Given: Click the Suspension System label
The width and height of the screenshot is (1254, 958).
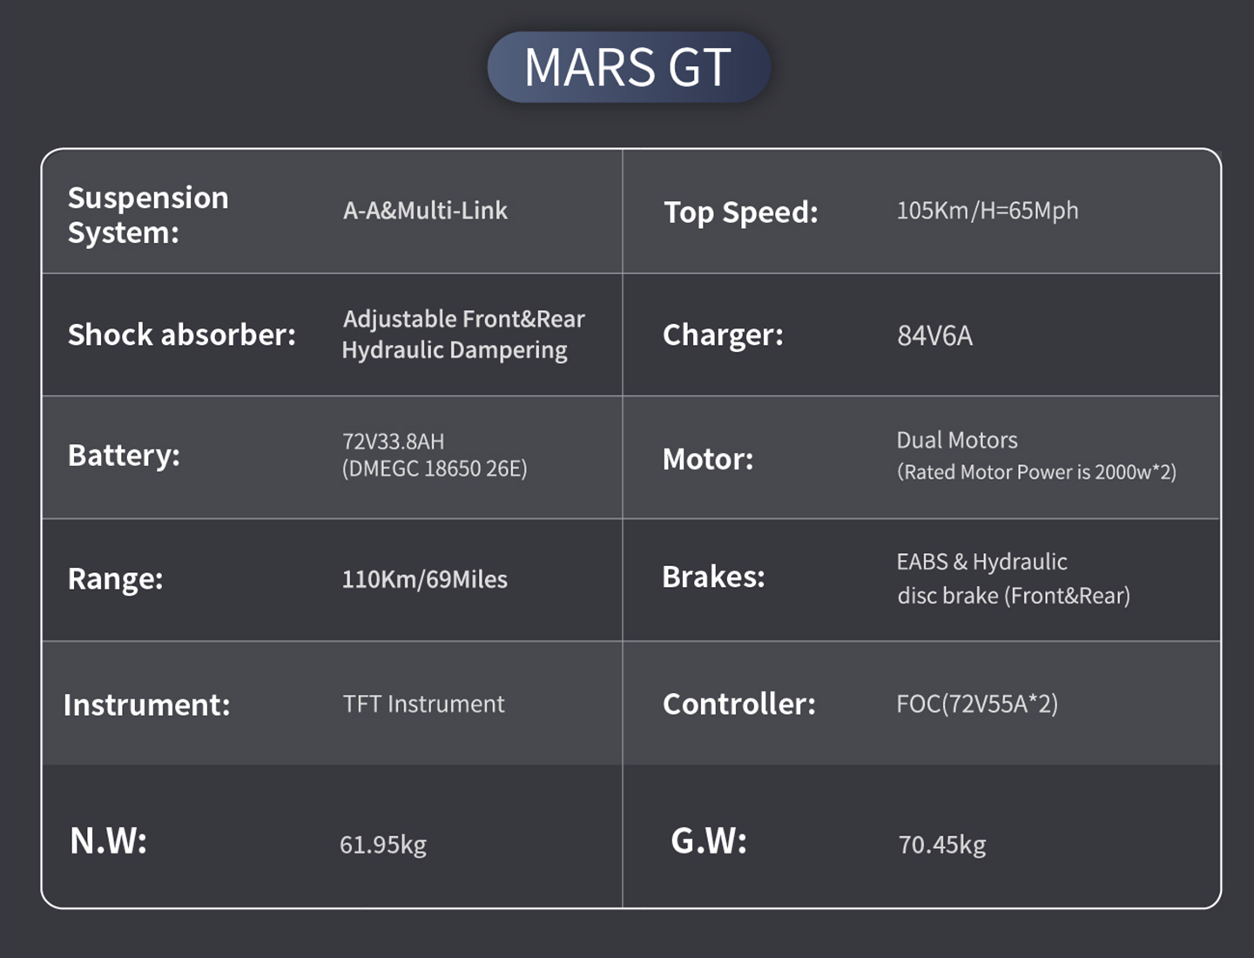Looking at the screenshot, I should [x=148, y=215].
